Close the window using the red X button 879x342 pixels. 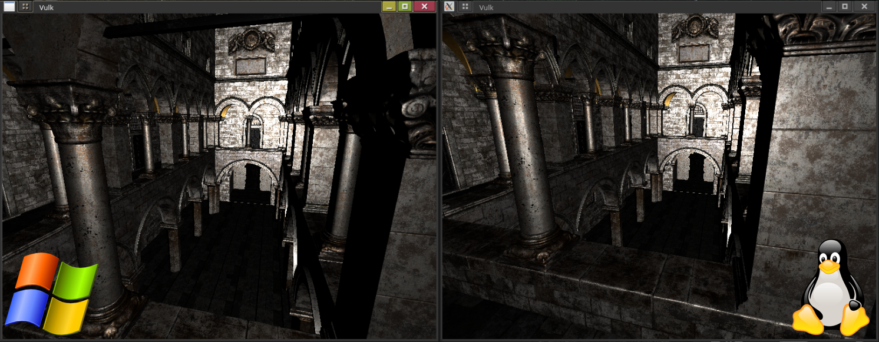point(424,6)
